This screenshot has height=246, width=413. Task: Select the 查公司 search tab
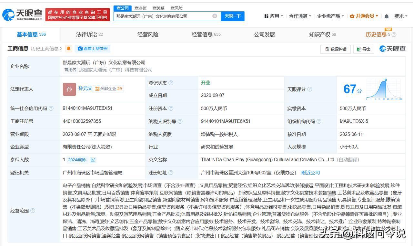click(x=123, y=8)
